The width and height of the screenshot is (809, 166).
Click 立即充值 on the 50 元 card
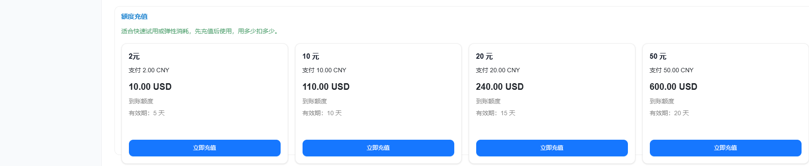[x=726, y=148]
